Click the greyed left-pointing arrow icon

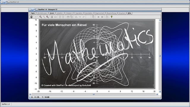(x=84, y=17)
